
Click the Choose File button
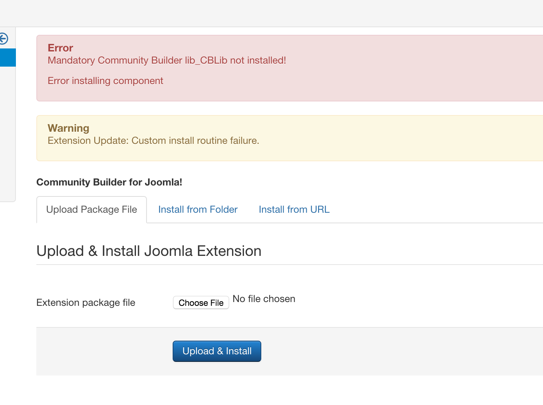(201, 303)
